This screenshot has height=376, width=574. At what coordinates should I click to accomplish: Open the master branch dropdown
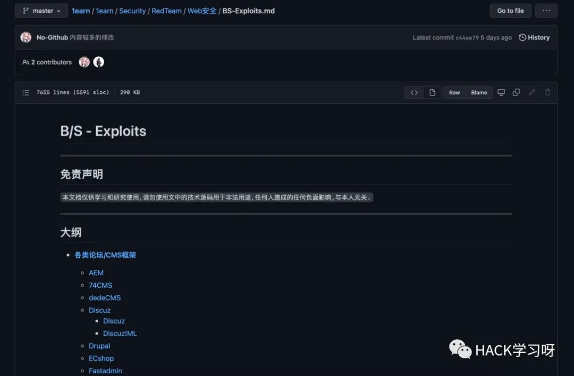coord(41,11)
